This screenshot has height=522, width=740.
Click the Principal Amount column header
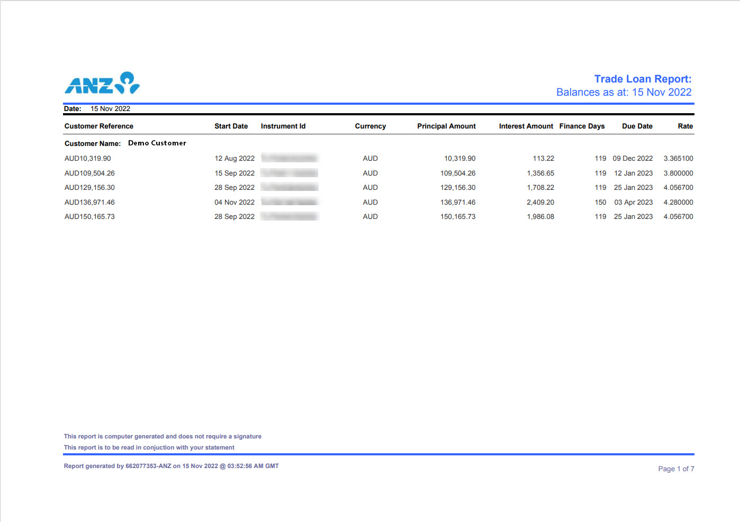[x=446, y=126]
